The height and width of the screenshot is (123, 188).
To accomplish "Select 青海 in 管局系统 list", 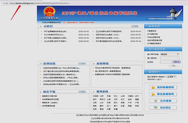I will coord(102,109).
